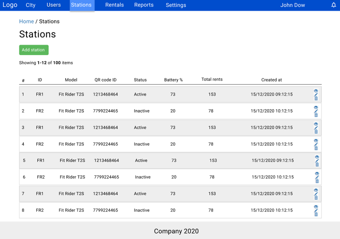The height and width of the screenshot is (239, 340).
Task: Click the Add station button
Action: pos(34,50)
